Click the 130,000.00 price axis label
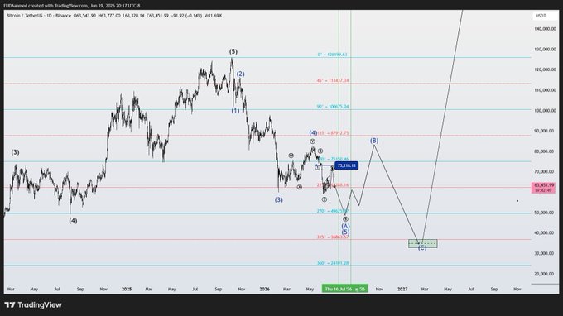This screenshot has width=563, height=316. [x=545, y=49]
